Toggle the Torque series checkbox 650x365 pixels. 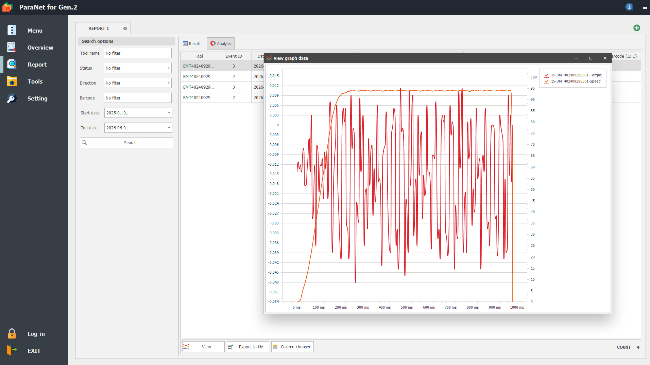[x=547, y=75]
